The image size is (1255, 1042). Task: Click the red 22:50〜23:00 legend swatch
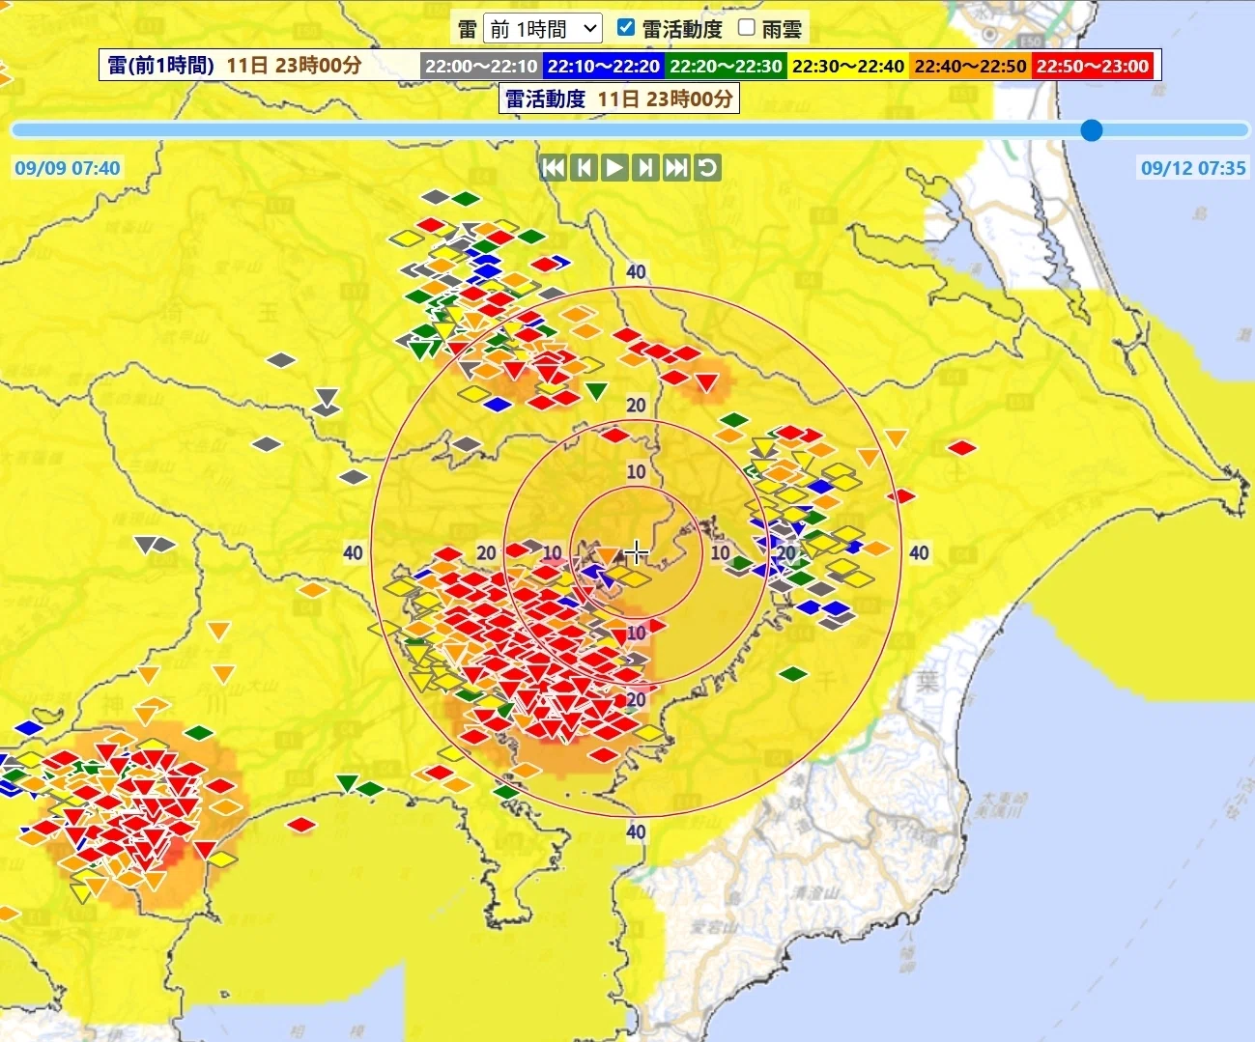1093,66
